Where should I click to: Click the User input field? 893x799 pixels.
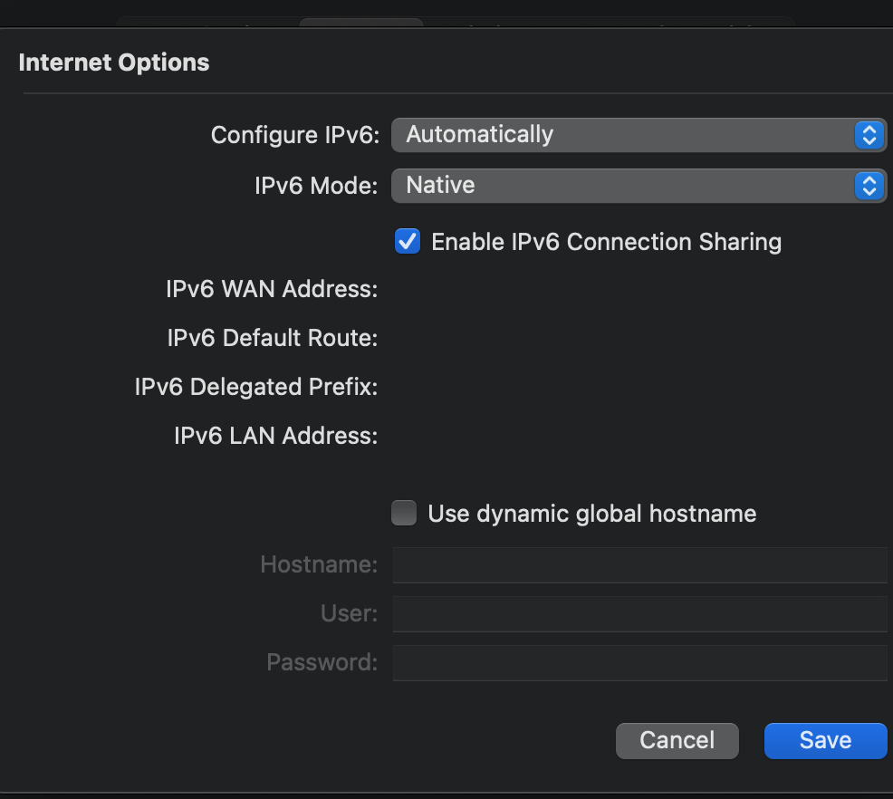click(x=640, y=614)
